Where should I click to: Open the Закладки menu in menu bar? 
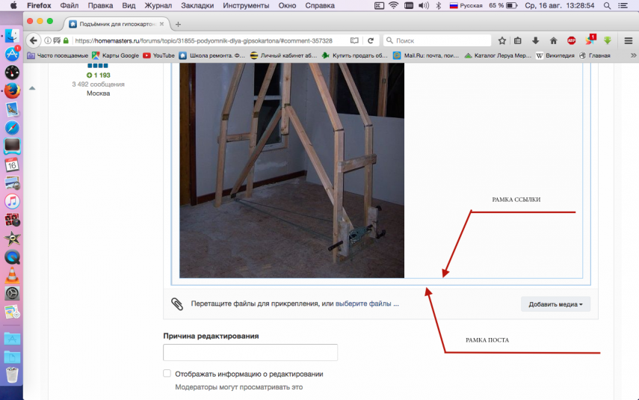coord(197,5)
